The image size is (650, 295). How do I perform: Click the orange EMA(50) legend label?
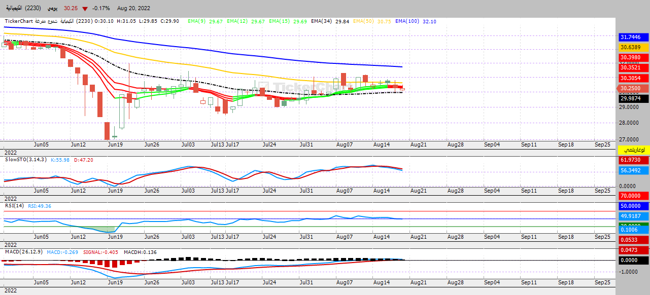point(364,21)
